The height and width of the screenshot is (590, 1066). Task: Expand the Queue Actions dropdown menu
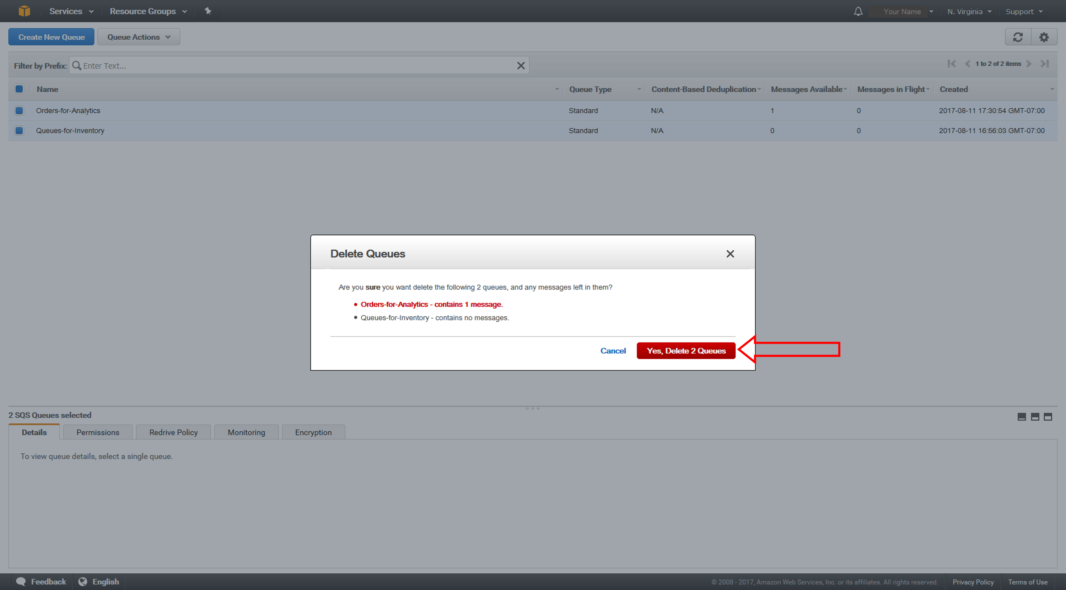[x=138, y=37]
